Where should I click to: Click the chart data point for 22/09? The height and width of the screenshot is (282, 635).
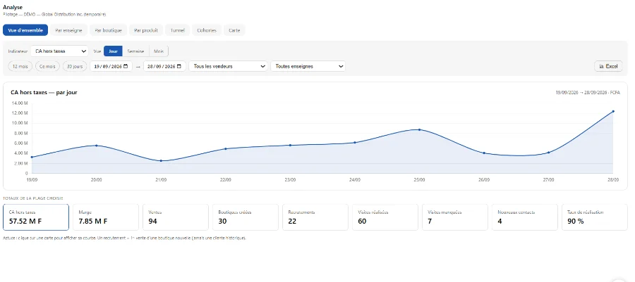tap(226, 148)
